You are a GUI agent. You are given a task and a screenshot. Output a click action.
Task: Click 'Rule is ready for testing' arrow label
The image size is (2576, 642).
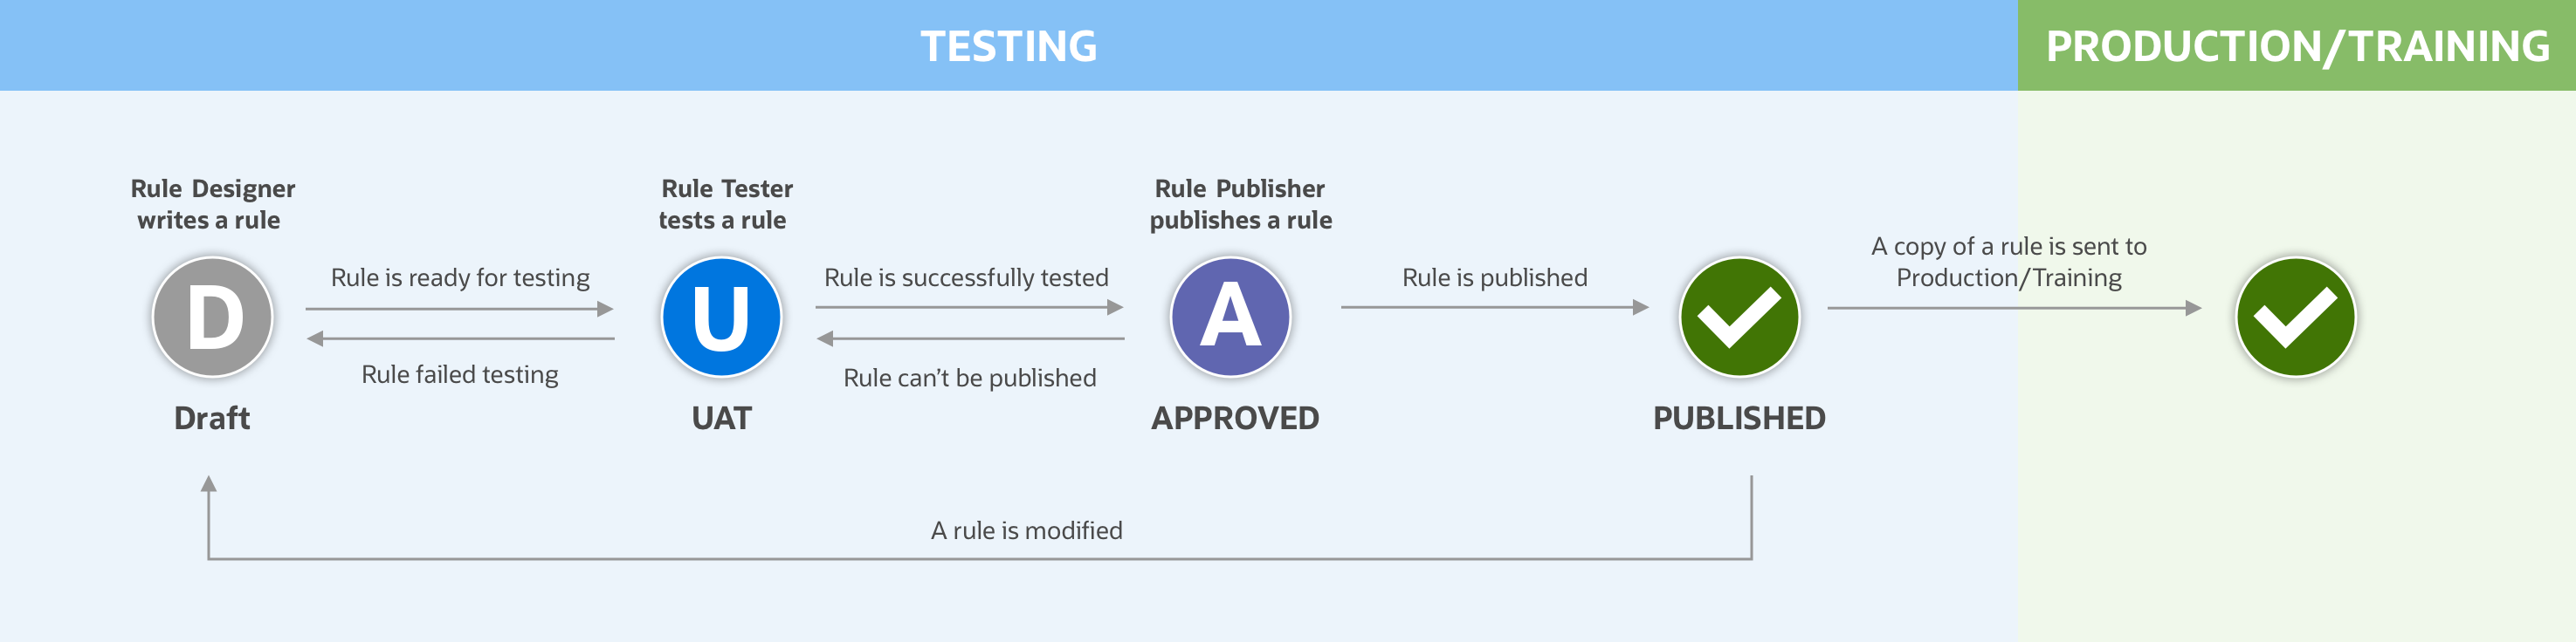(460, 277)
